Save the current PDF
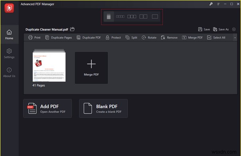The height and width of the screenshot is (156, 241). tap(204, 29)
